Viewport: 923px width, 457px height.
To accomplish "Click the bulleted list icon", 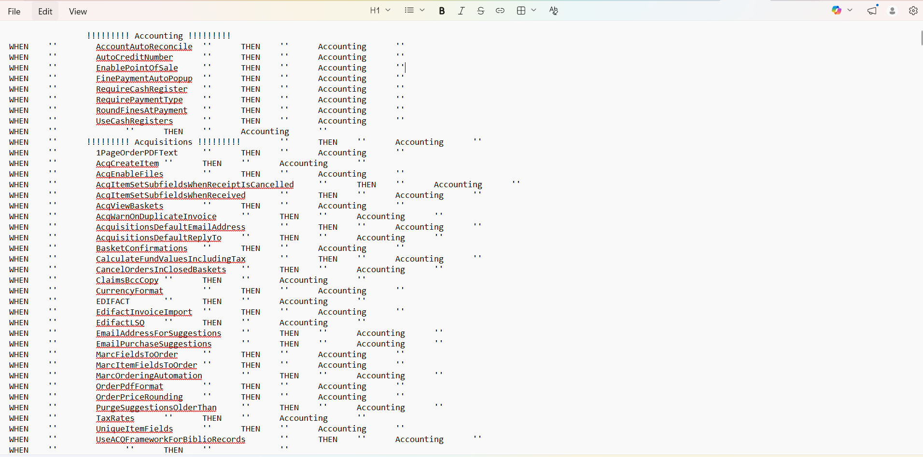I will (x=409, y=11).
